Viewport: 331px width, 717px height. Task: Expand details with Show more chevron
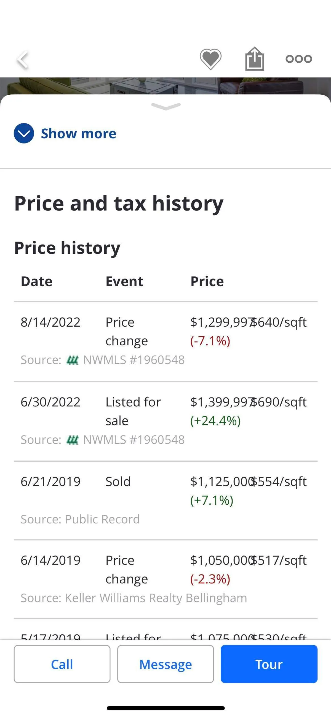click(24, 133)
